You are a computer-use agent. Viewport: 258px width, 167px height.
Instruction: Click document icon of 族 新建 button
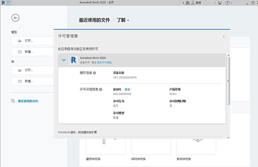click(x=20, y=81)
